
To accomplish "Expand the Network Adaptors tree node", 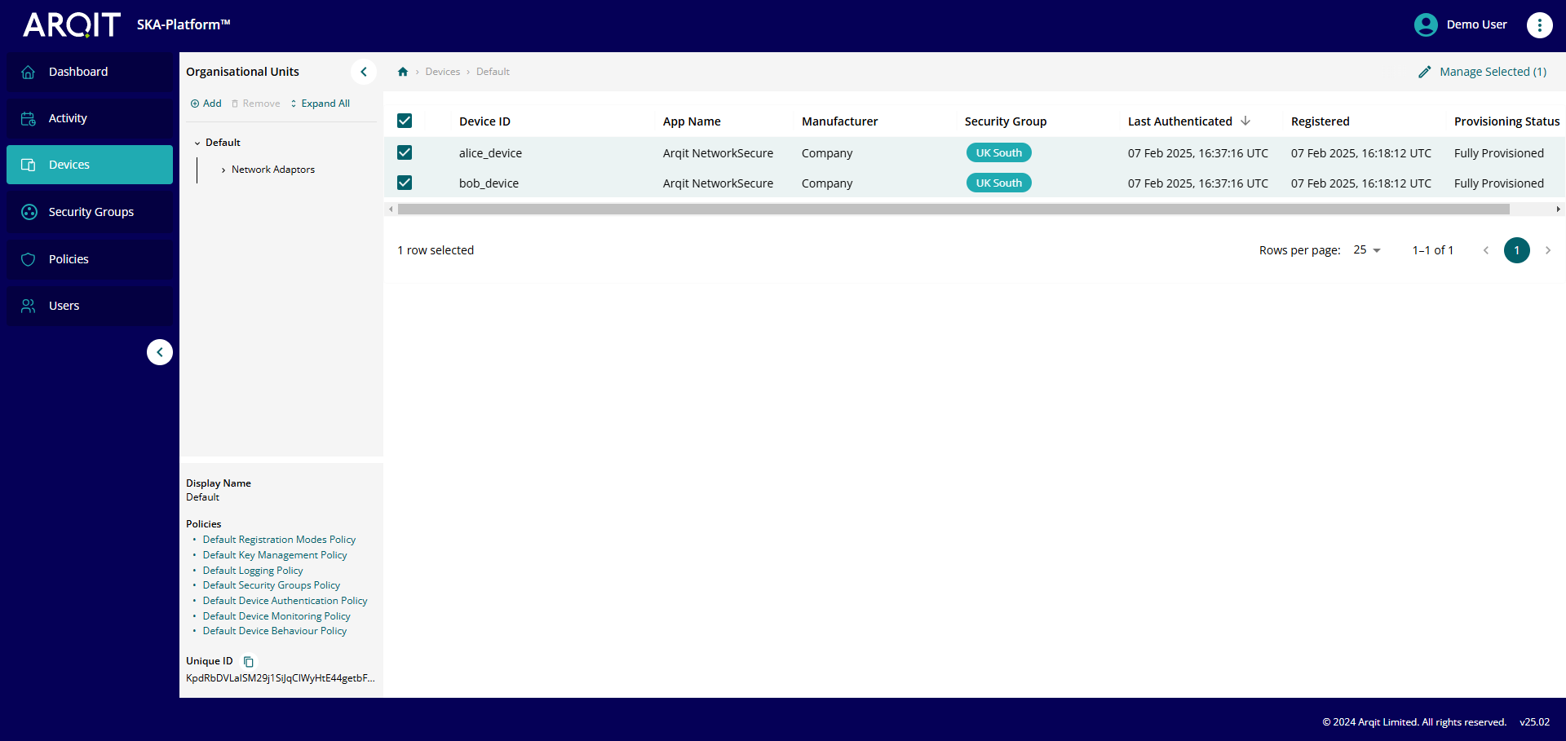I will coord(223,170).
